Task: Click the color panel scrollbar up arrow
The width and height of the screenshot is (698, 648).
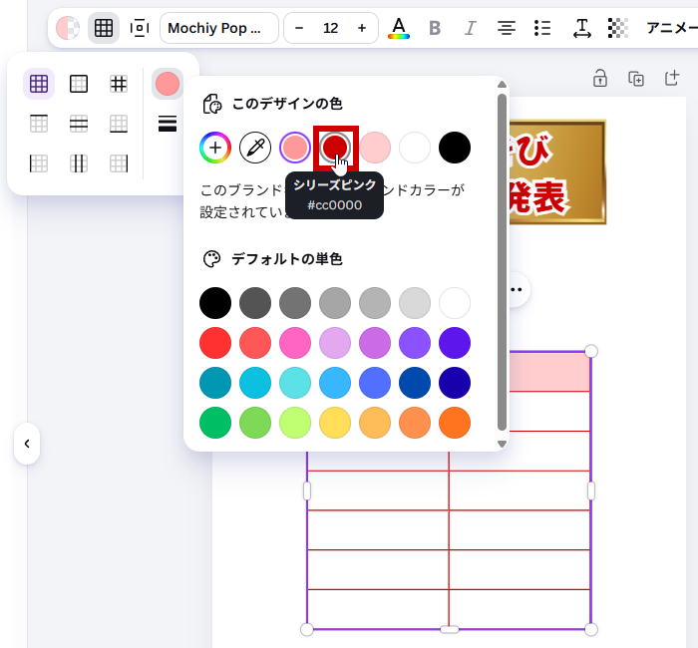Action: [502, 85]
